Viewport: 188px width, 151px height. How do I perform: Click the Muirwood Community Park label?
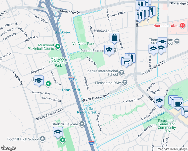click(x=58, y=62)
